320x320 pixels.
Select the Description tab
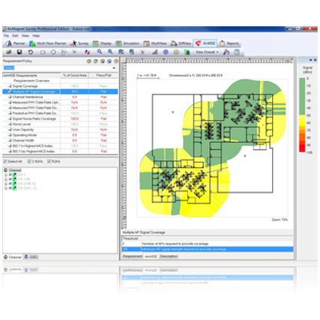tap(169, 256)
